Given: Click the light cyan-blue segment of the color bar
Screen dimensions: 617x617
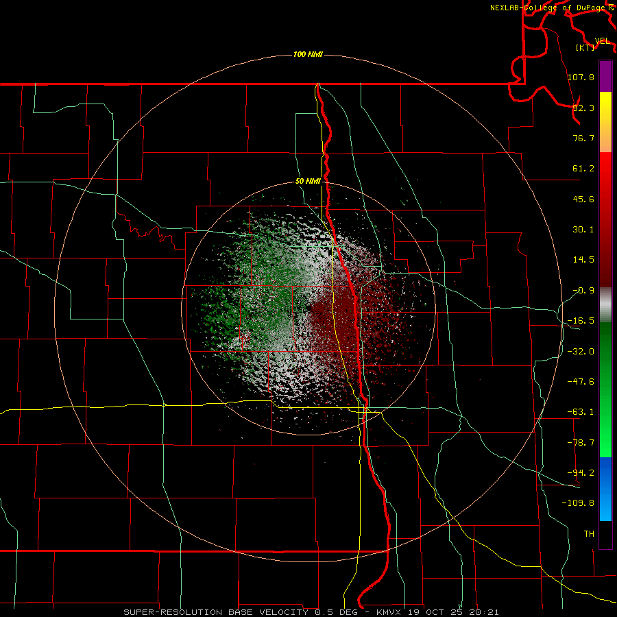Looking at the screenshot, I should [605, 506].
